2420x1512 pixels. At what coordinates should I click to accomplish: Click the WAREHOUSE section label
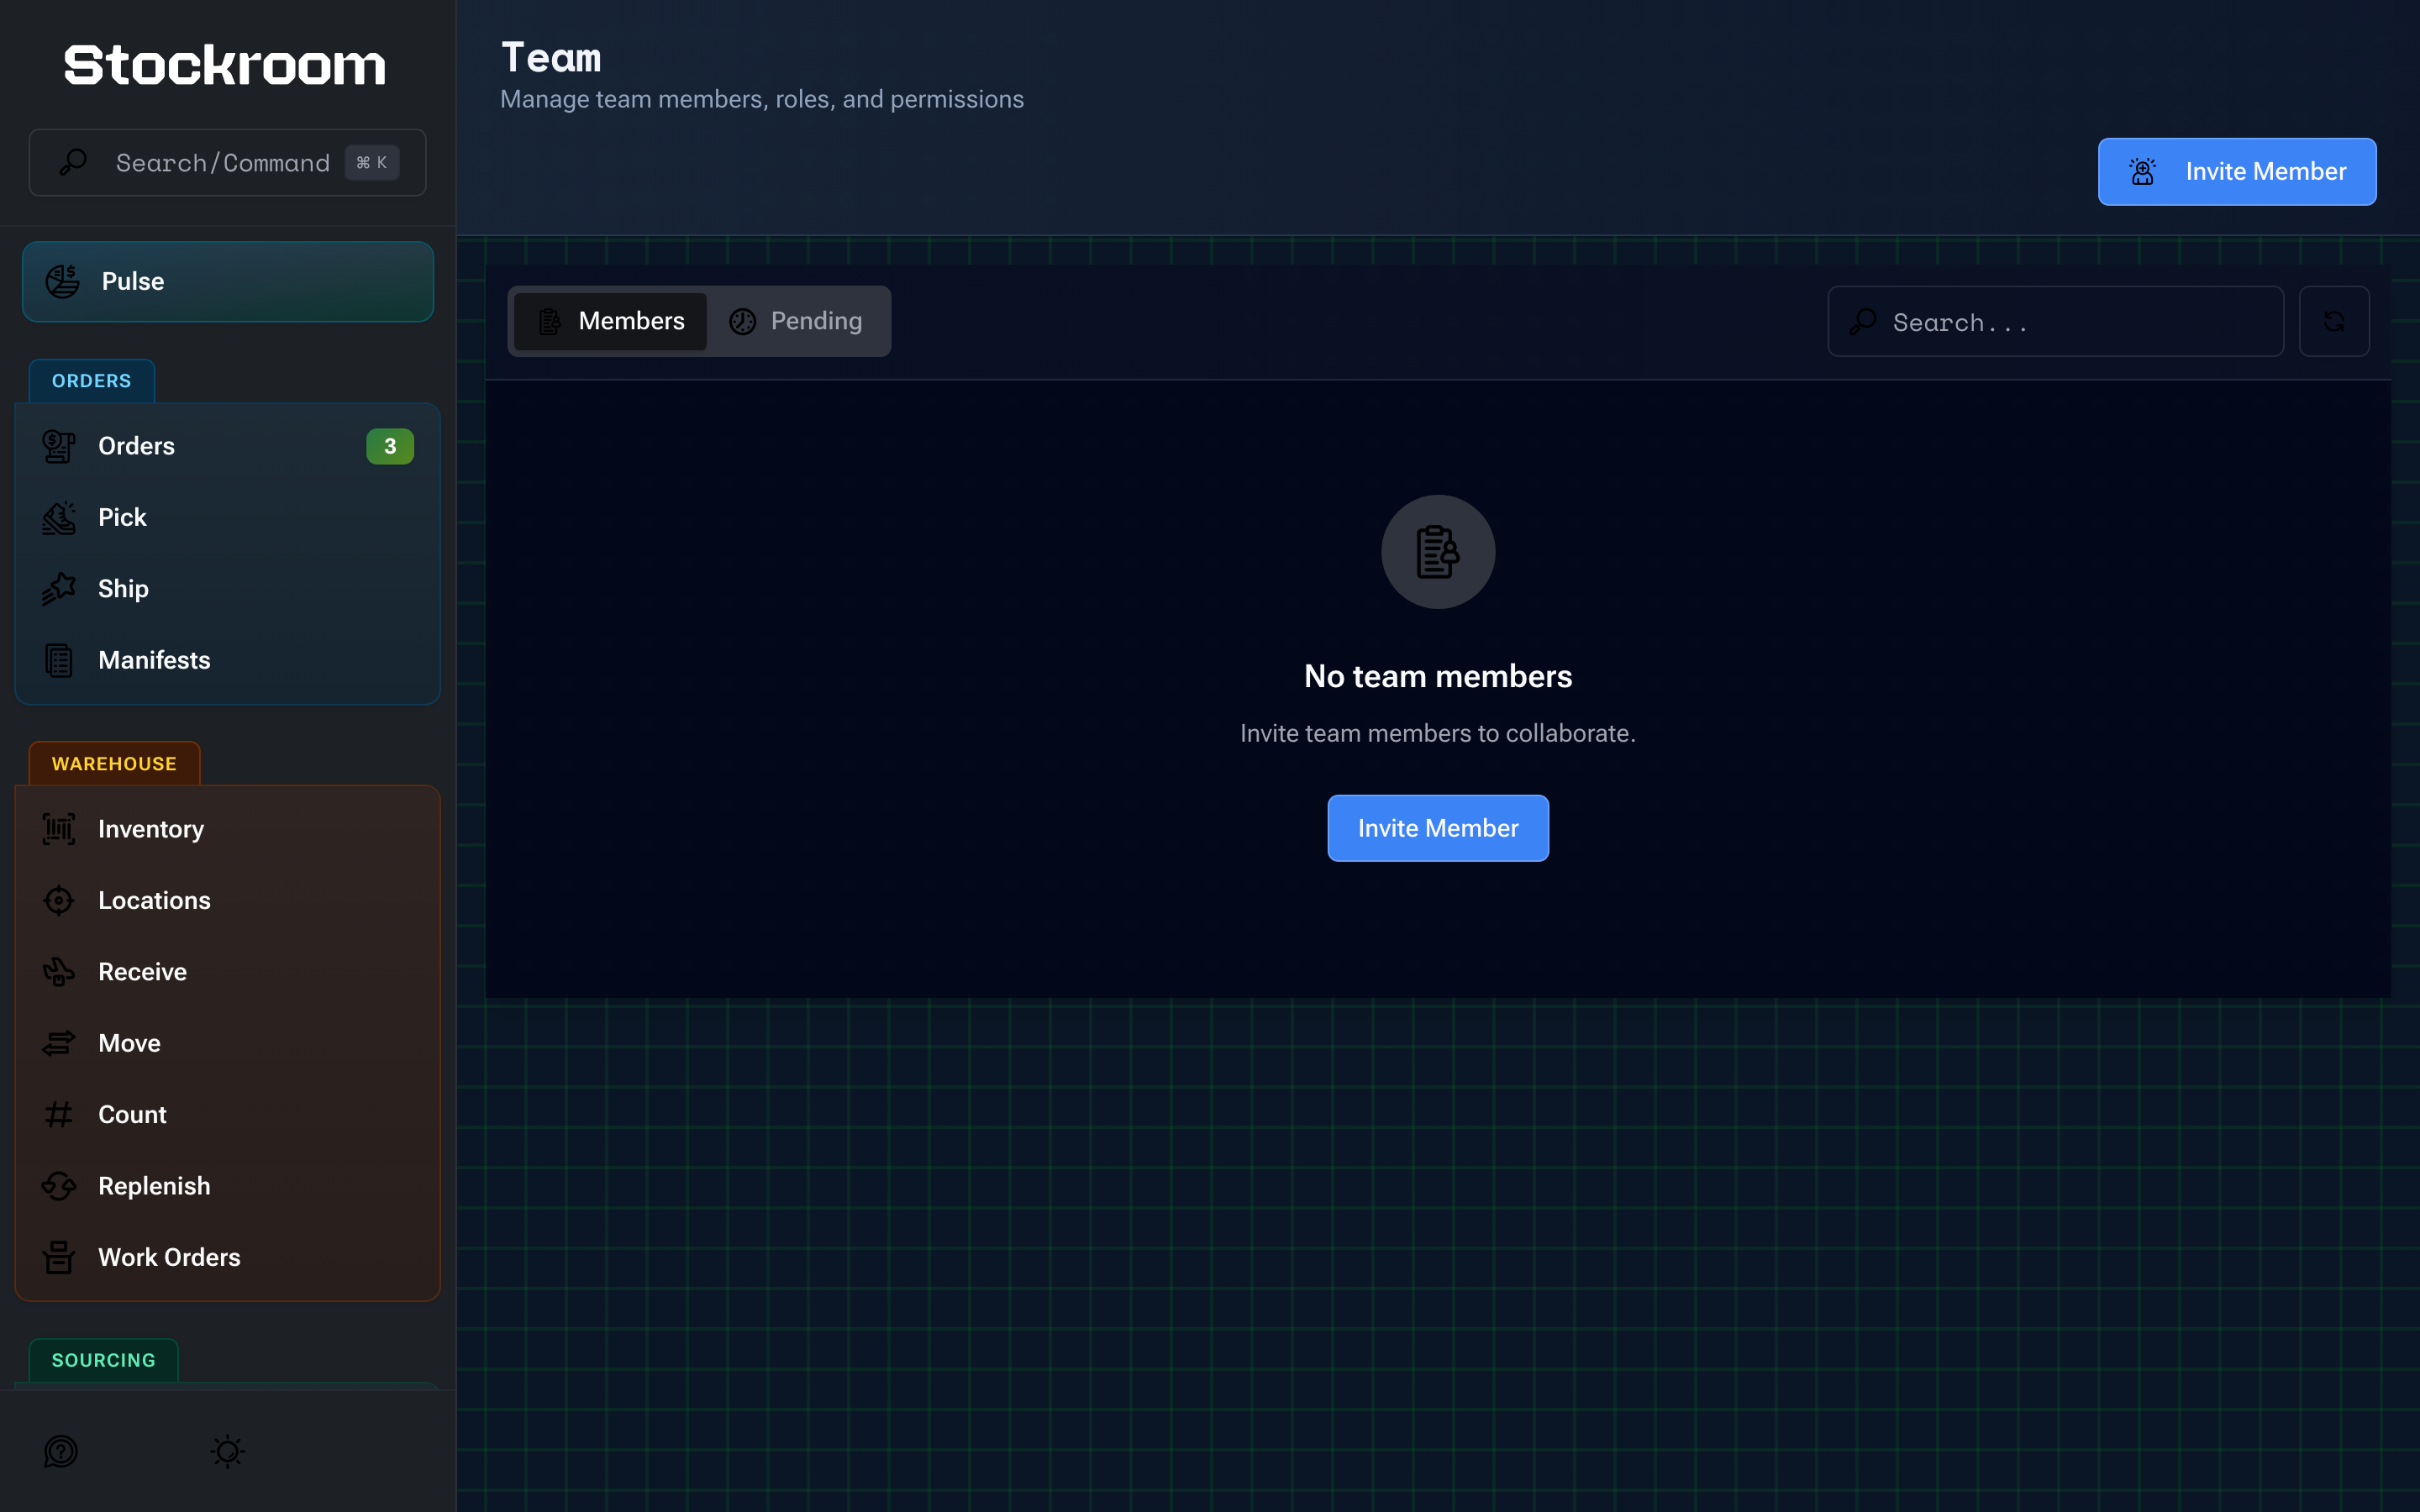pos(114,764)
